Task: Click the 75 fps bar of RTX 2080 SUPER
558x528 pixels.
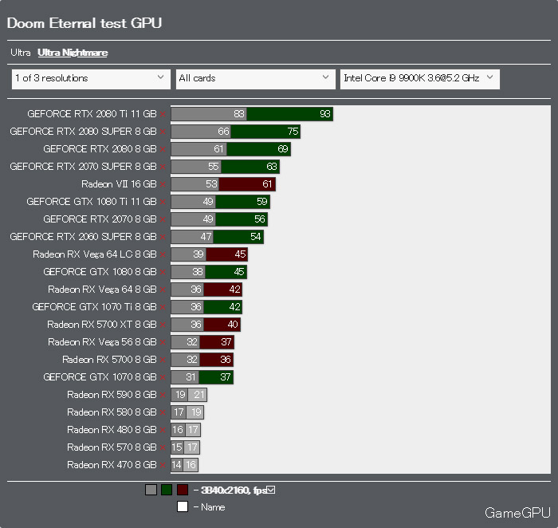Action: coord(265,132)
